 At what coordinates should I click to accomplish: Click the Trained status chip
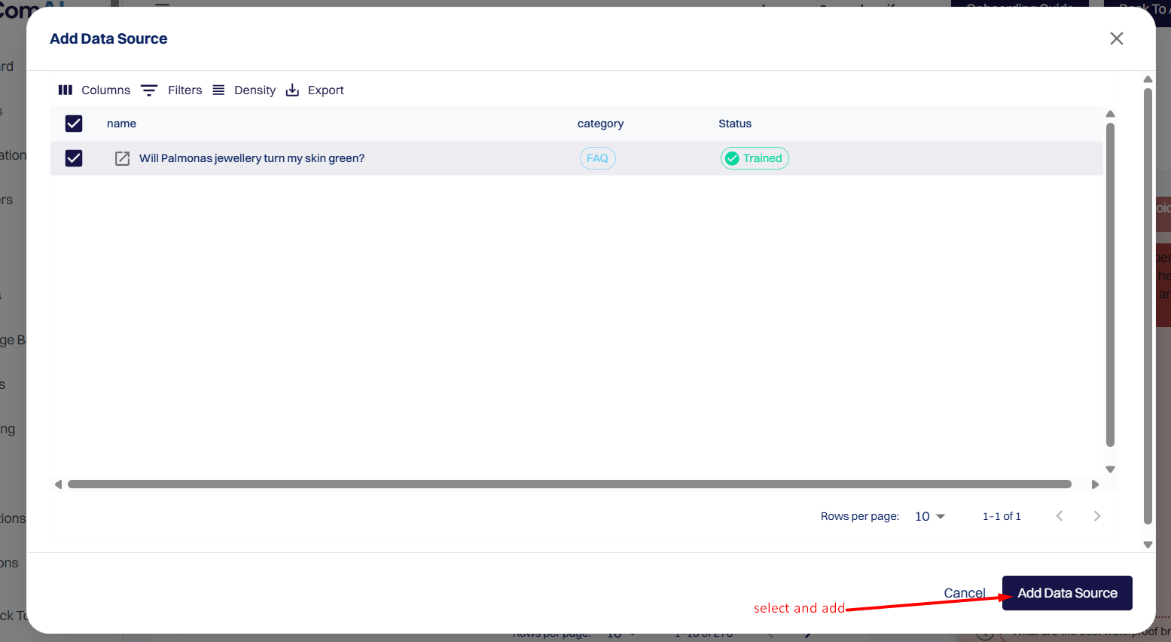[x=755, y=158]
